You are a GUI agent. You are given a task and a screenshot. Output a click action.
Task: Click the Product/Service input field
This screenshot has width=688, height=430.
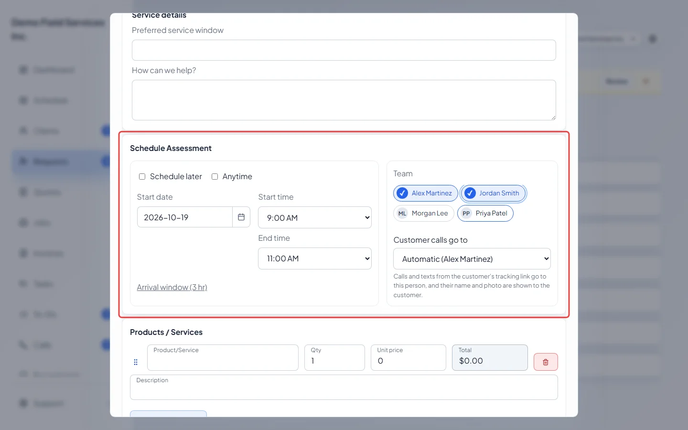tap(223, 357)
